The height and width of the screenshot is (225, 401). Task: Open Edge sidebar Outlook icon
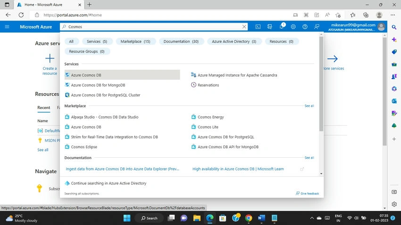[x=394, y=101]
